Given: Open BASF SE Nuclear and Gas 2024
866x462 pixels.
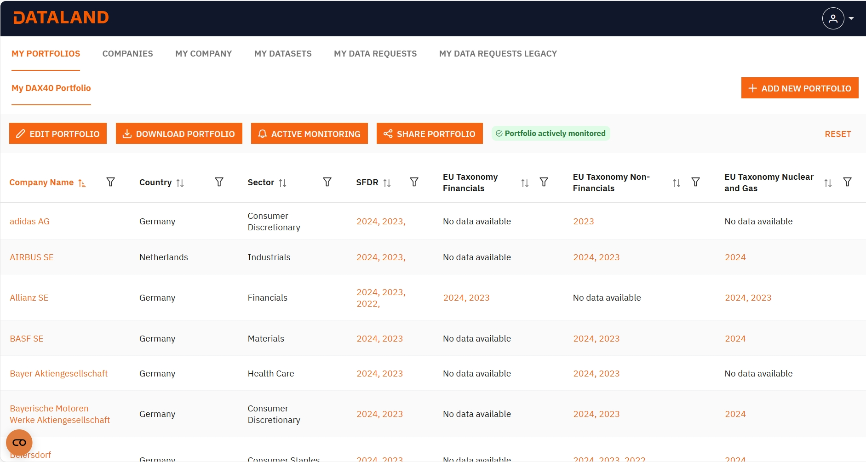Looking at the screenshot, I should [x=735, y=338].
